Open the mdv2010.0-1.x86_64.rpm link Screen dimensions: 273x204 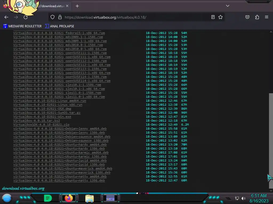(x=60, y=49)
